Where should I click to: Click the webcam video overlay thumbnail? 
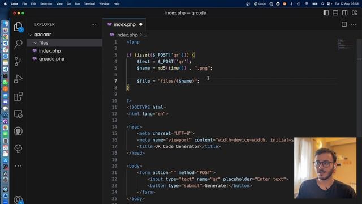click(325, 168)
